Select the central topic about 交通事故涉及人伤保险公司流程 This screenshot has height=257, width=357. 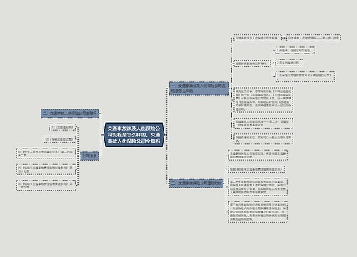coord(134,135)
